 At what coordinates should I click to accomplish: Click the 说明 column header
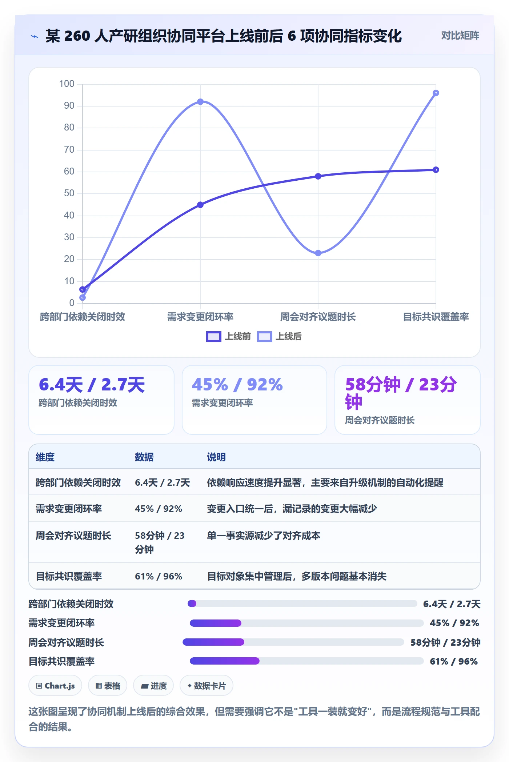(x=216, y=457)
